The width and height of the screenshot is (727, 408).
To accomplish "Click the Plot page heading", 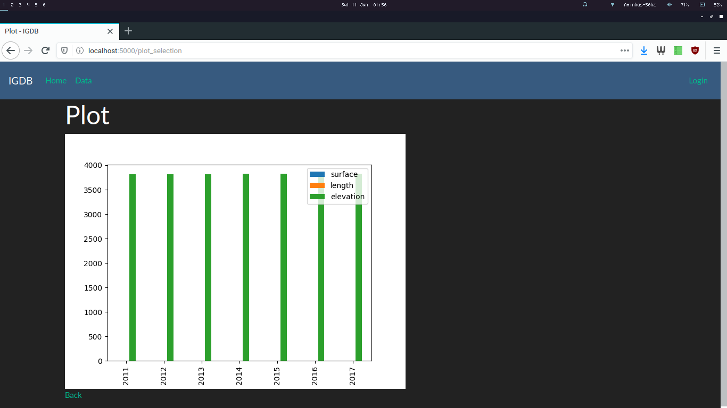I will pyautogui.click(x=87, y=115).
